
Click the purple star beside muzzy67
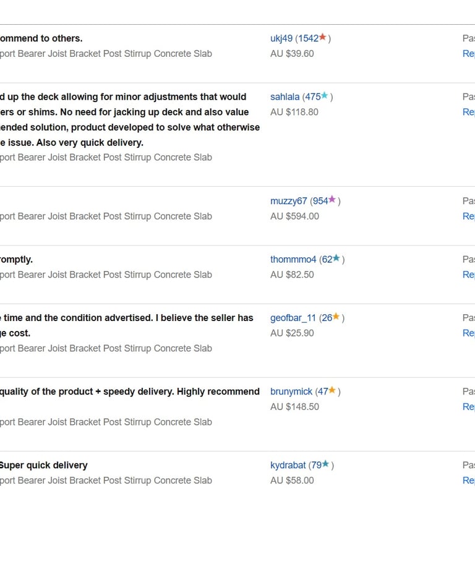click(332, 200)
